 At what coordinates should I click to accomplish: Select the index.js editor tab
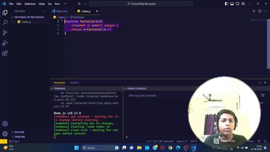coord(86,11)
